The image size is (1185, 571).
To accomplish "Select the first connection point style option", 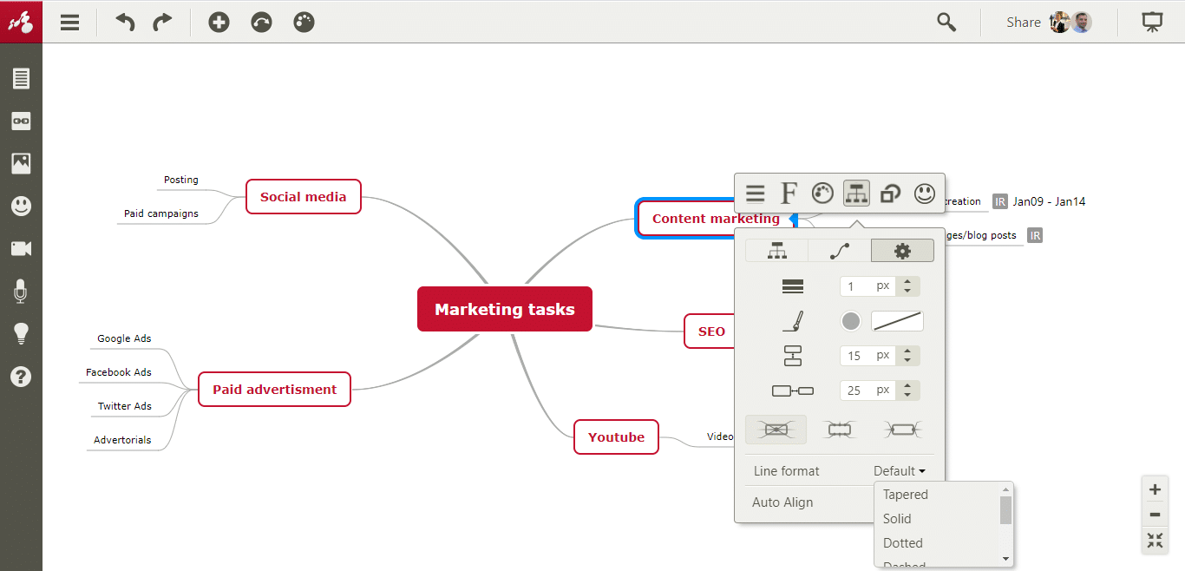I will (x=776, y=429).
